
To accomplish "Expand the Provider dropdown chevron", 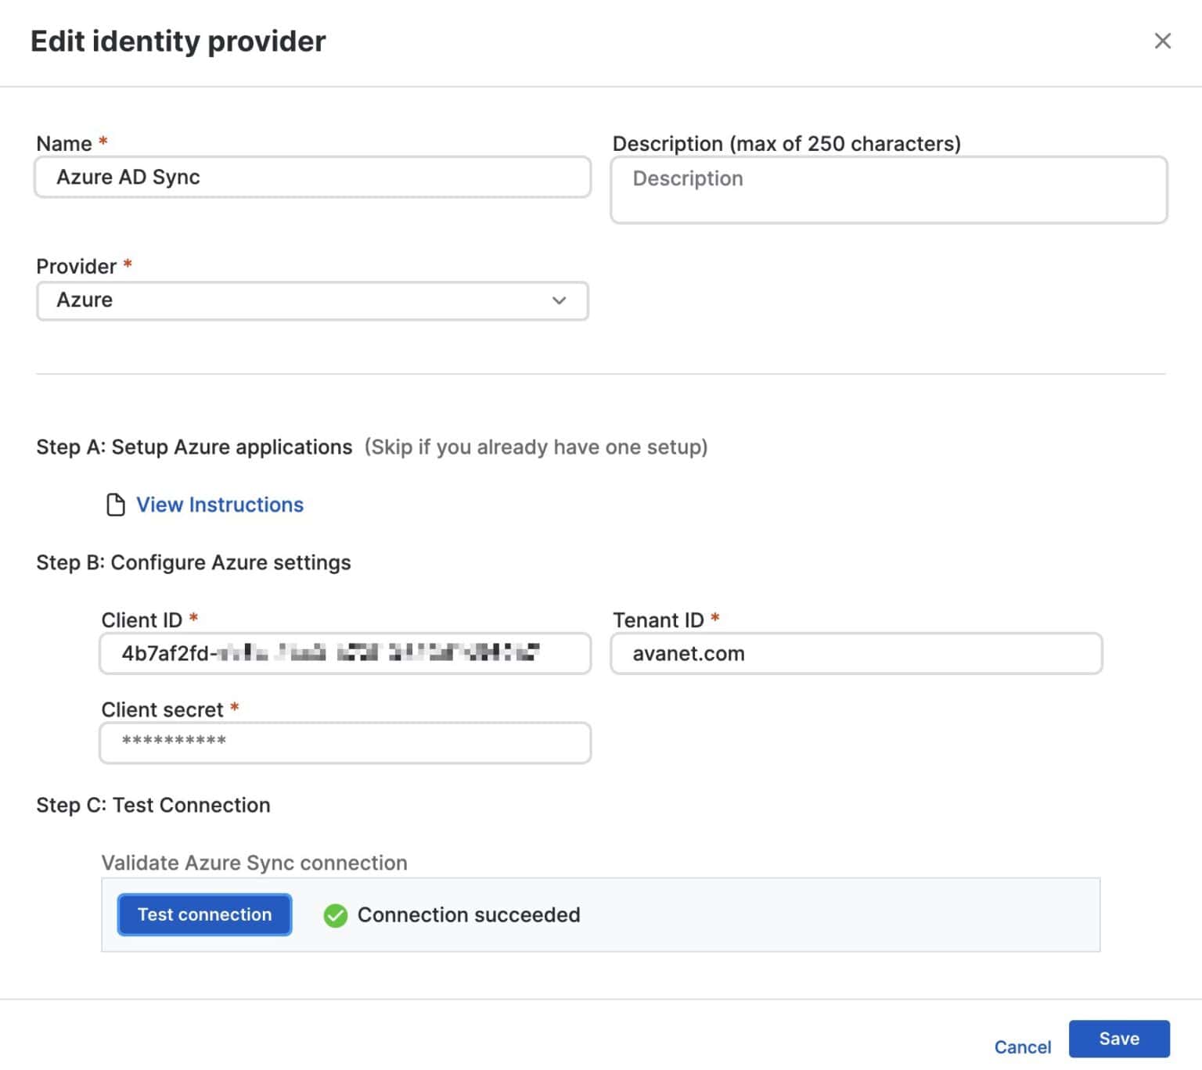I will pos(559,300).
